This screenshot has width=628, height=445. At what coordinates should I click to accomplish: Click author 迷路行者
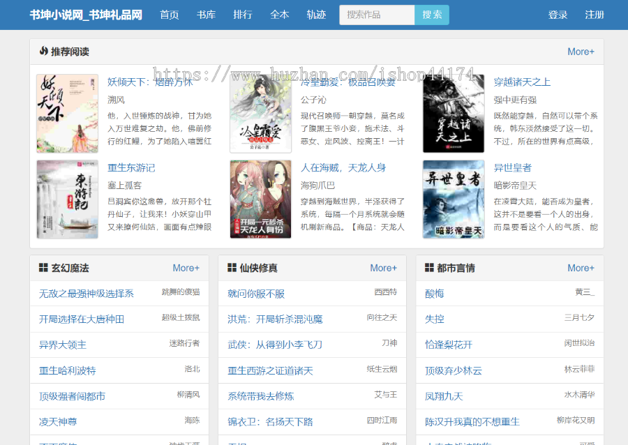[184, 343]
